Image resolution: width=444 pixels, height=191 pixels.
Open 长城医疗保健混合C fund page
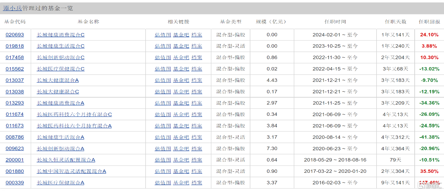(61, 69)
